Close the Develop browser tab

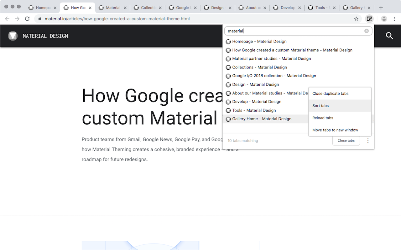[x=299, y=8]
